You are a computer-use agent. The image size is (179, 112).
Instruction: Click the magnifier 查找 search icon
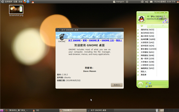tap(147, 86)
